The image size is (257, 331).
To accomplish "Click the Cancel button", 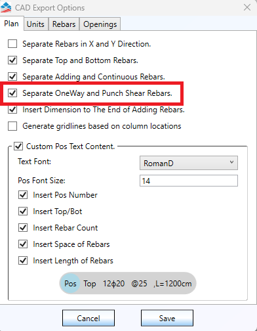I will (89, 318).
